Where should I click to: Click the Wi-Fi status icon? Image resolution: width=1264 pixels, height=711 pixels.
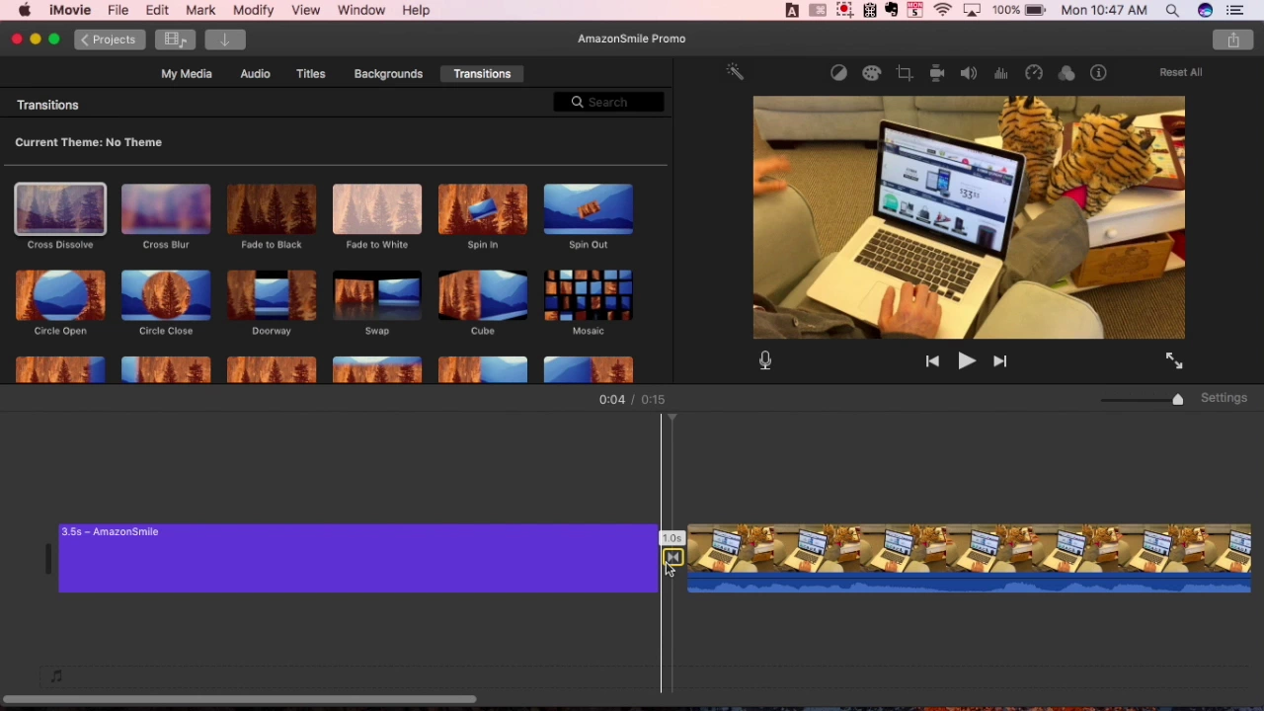[943, 10]
